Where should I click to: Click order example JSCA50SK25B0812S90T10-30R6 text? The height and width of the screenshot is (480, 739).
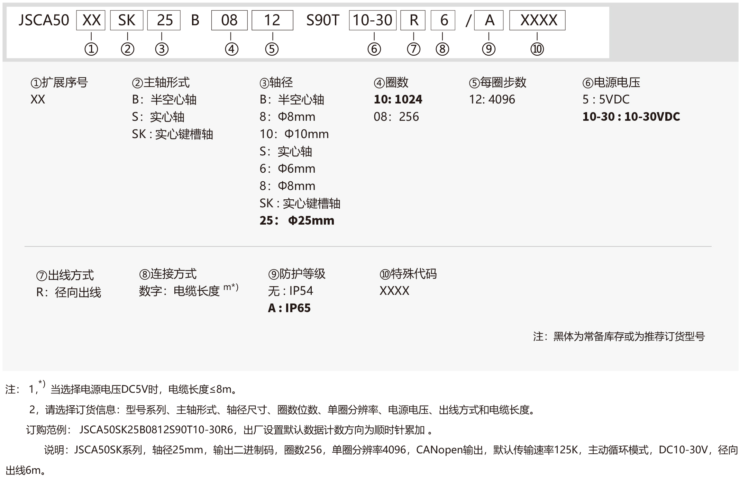tap(156, 430)
